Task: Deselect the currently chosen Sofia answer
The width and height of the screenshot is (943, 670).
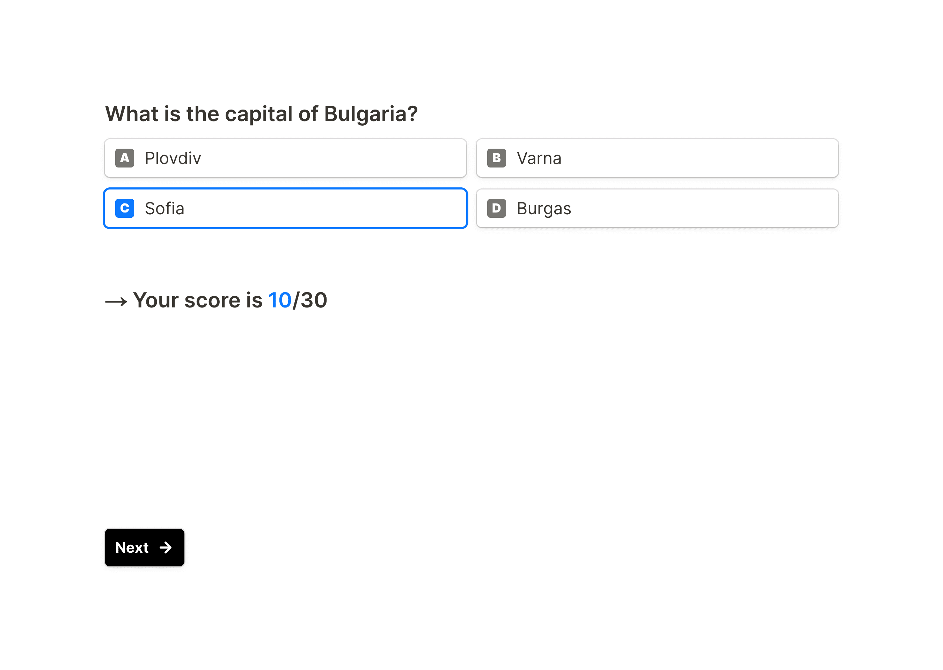Action: pyautogui.click(x=285, y=208)
